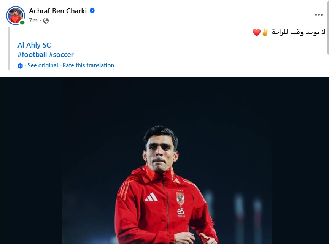Open the Al Ahly SC link

point(34,45)
